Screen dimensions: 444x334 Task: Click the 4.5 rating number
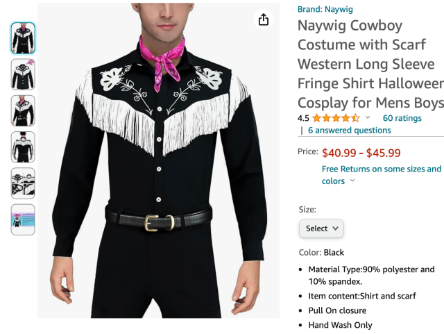pyautogui.click(x=303, y=118)
